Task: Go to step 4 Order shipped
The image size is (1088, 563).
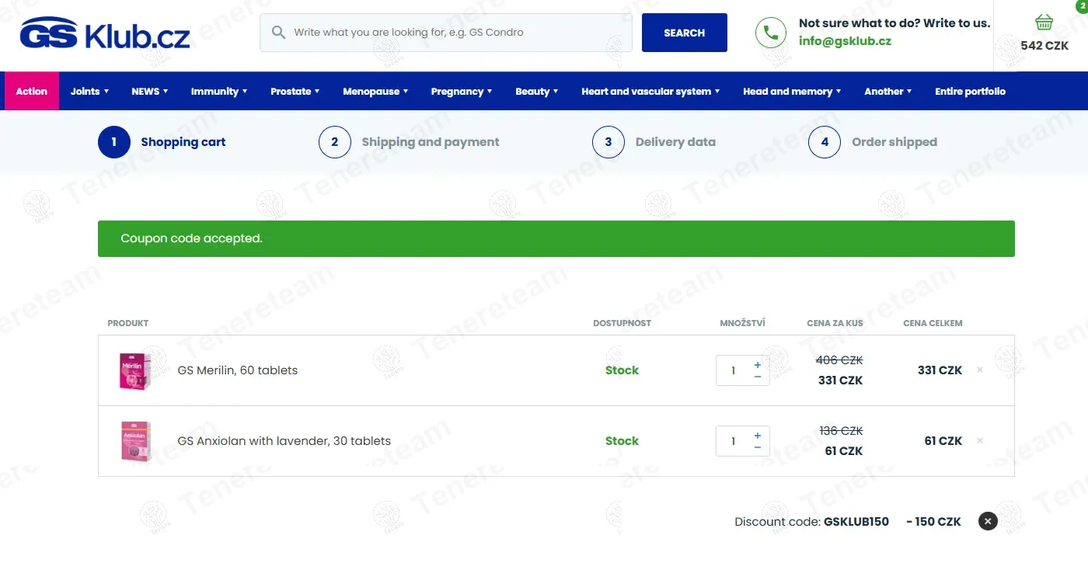Action: [x=873, y=142]
